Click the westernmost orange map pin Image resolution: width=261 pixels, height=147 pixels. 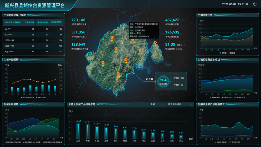click(103, 63)
